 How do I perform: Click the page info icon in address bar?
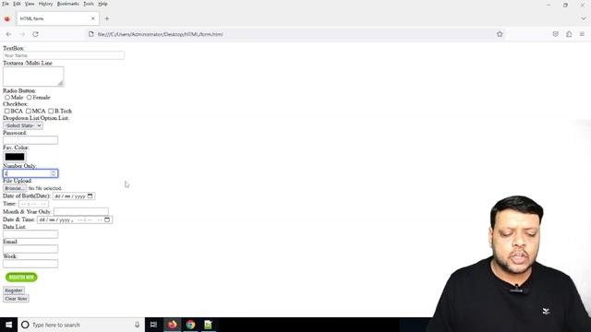(x=90, y=34)
